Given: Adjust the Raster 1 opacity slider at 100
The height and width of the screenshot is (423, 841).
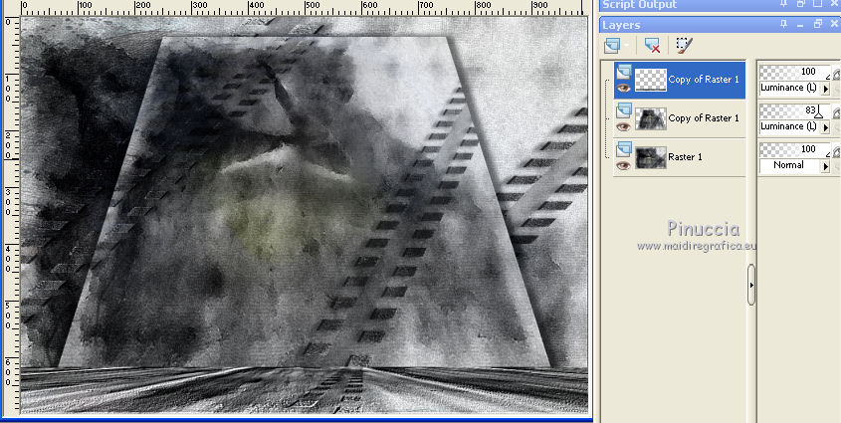Looking at the screenshot, I should 795,149.
